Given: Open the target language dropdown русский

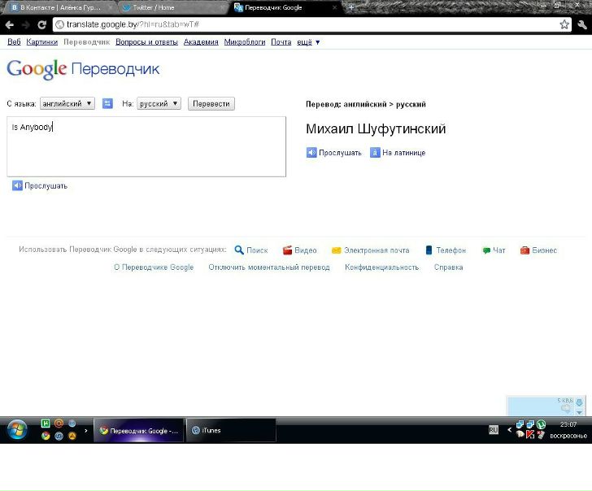Looking at the screenshot, I should 159,104.
